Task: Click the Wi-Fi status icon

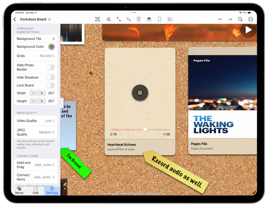Action: point(240,13)
